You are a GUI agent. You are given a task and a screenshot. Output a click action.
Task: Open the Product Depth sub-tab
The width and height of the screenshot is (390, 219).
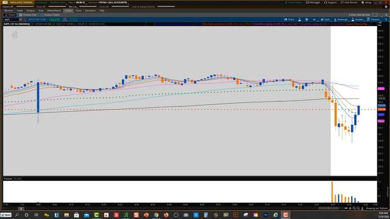coord(50,15)
